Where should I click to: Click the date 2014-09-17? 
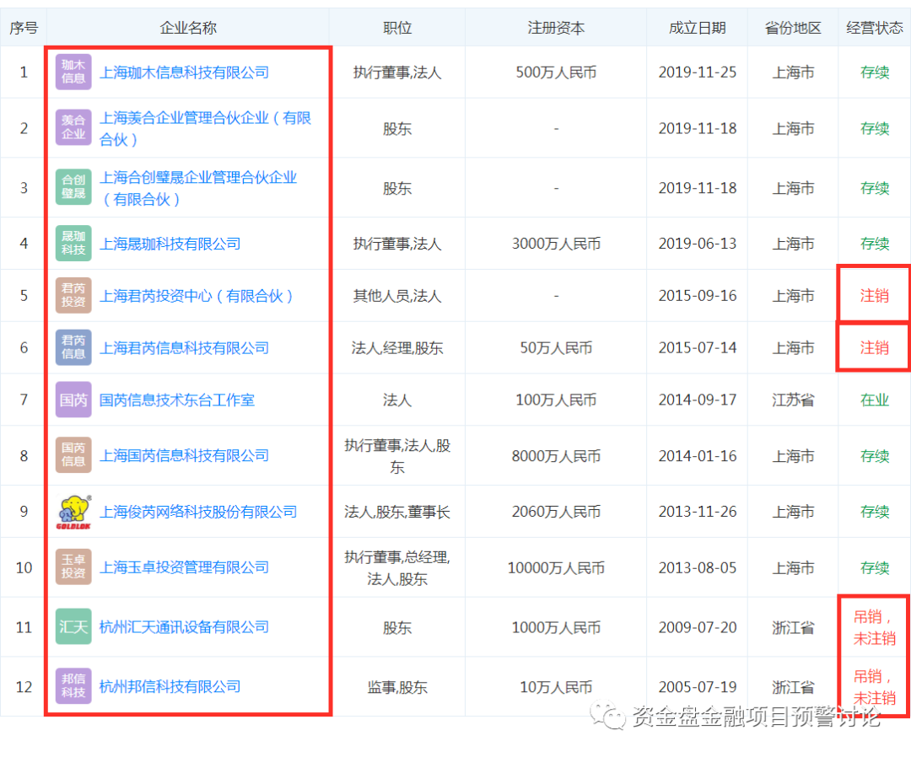click(x=698, y=400)
